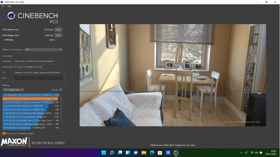
Task: Click the Your Score orange legend swatch
Action: (x=4, y=133)
